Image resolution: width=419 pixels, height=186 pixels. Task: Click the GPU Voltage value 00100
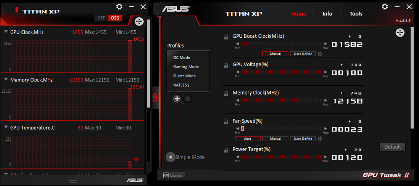point(347,73)
